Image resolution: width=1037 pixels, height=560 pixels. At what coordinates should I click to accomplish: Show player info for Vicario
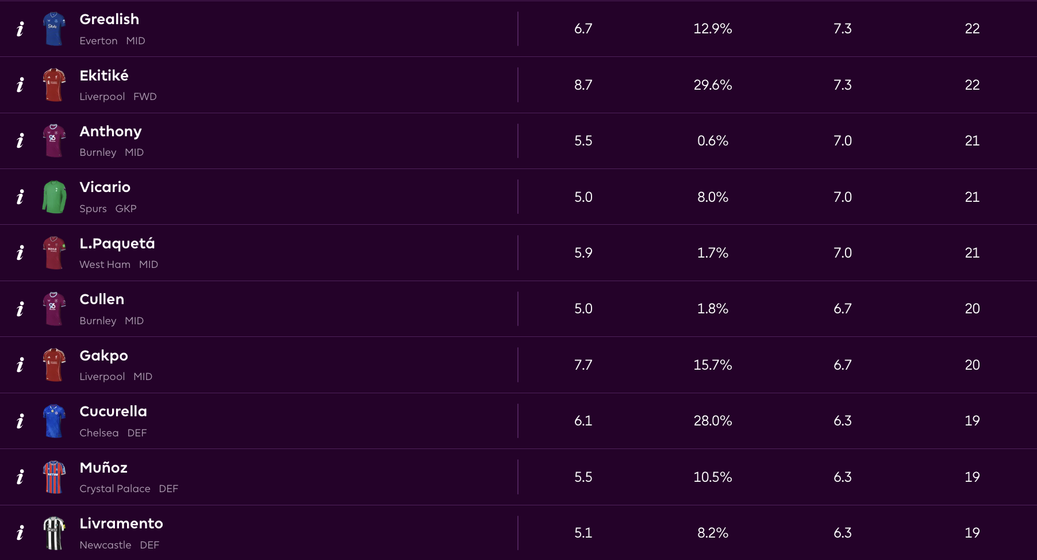[x=20, y=197]
